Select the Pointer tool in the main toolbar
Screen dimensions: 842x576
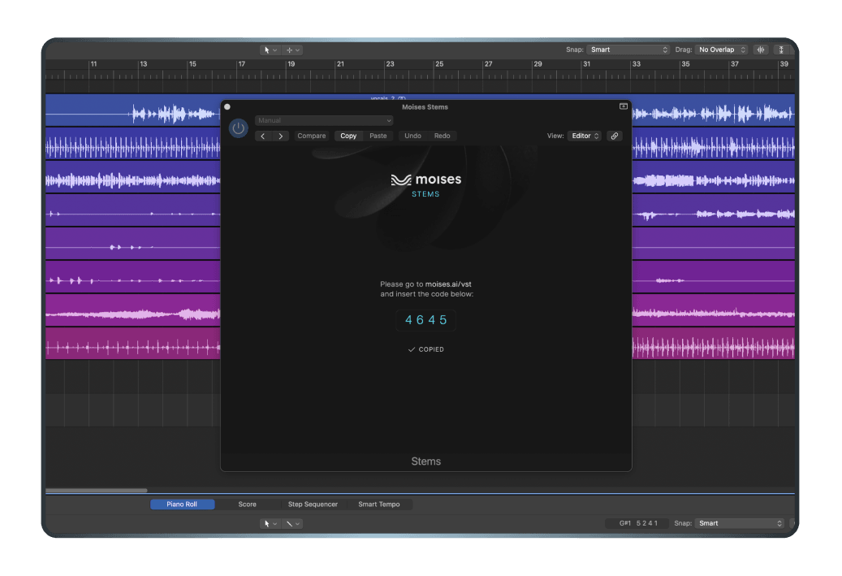point(268,49)
